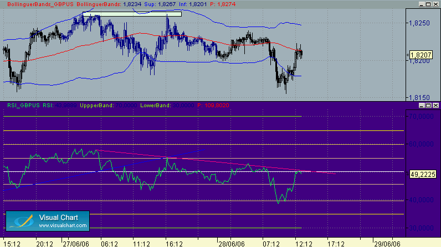Click the 17:12 time axis label
This screenshot has width=441, height=247.
336,244
